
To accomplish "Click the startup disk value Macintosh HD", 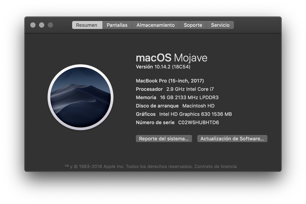I will tap(198, 106).
